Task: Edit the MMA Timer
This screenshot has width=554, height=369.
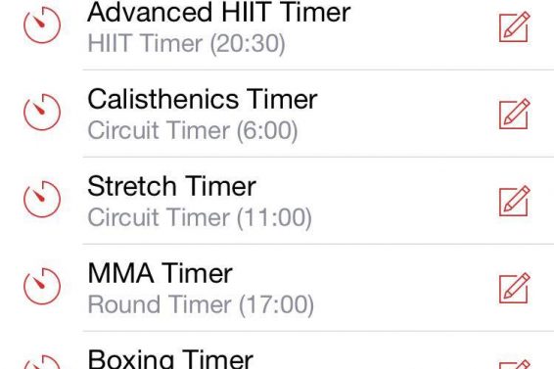Action: pos(514,289)
